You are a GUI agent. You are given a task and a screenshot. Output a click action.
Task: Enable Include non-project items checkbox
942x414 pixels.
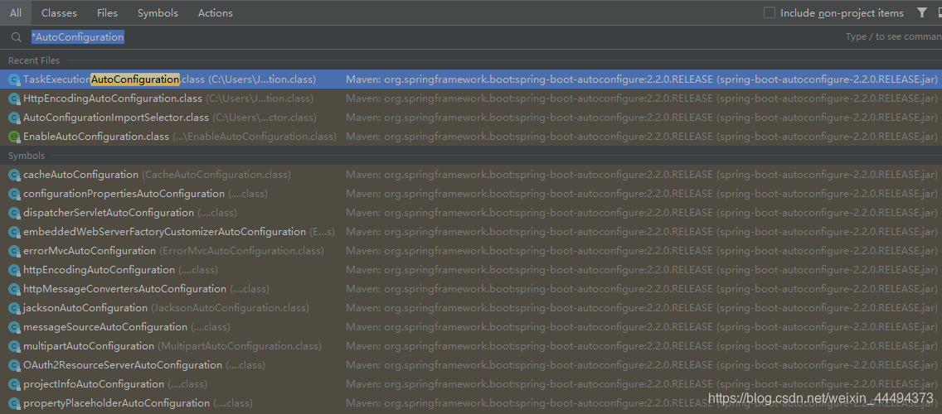pyautogui.click(x=770, y=12)
